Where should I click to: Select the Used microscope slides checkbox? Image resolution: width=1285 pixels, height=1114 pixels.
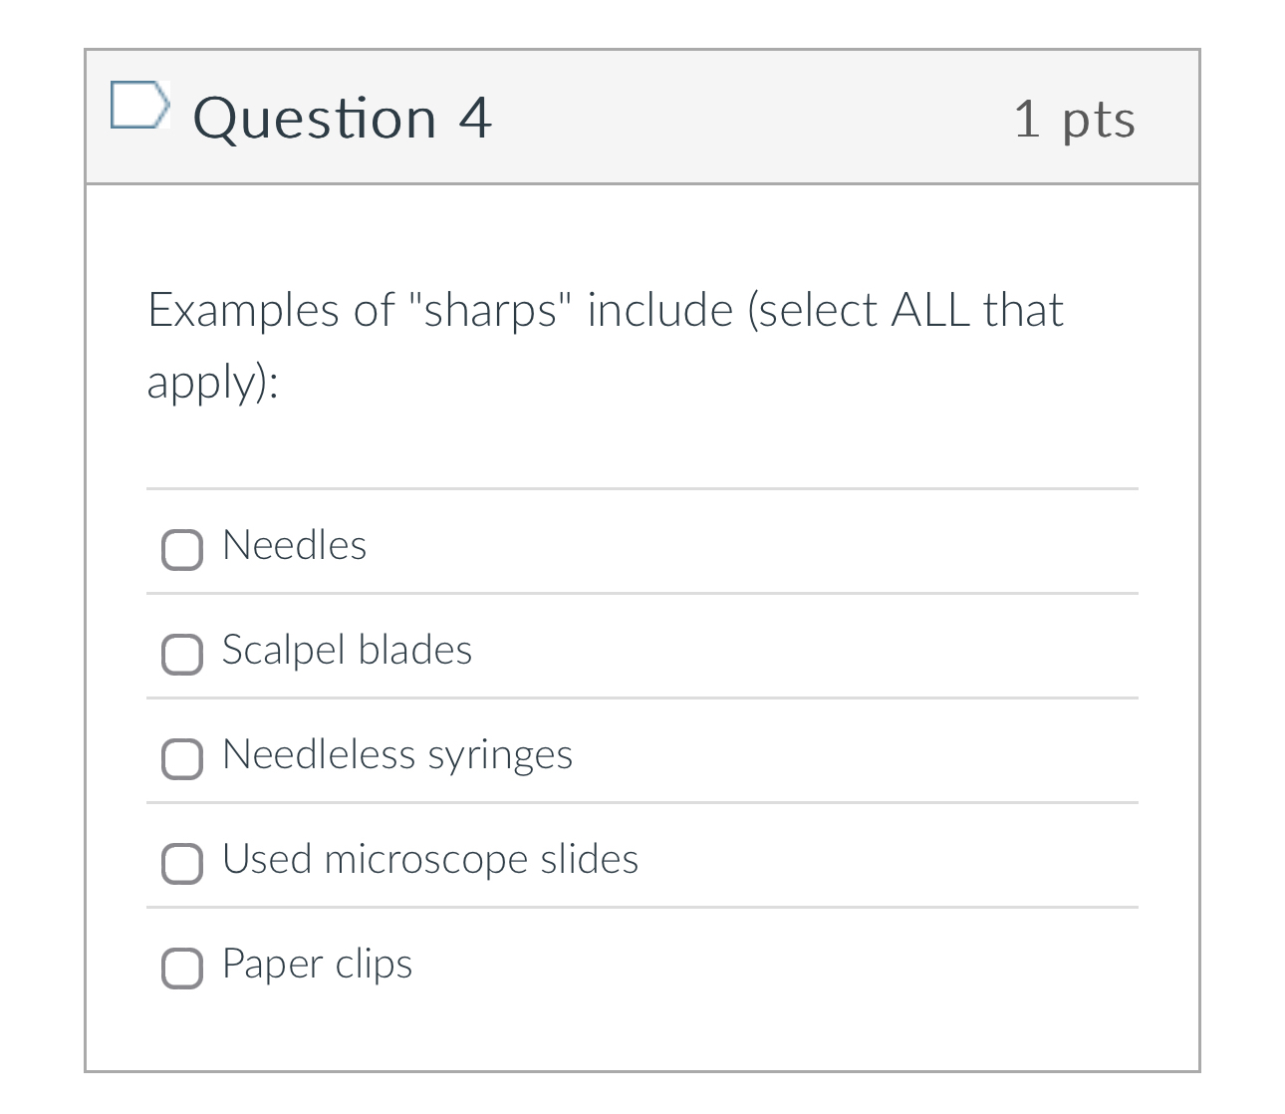tap(182, 863)
